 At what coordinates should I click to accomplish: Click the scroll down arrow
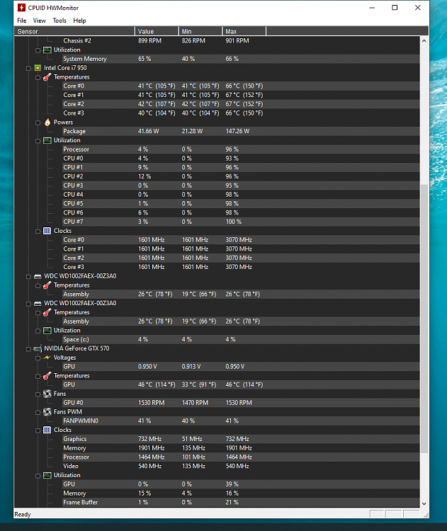pos(424,503)
